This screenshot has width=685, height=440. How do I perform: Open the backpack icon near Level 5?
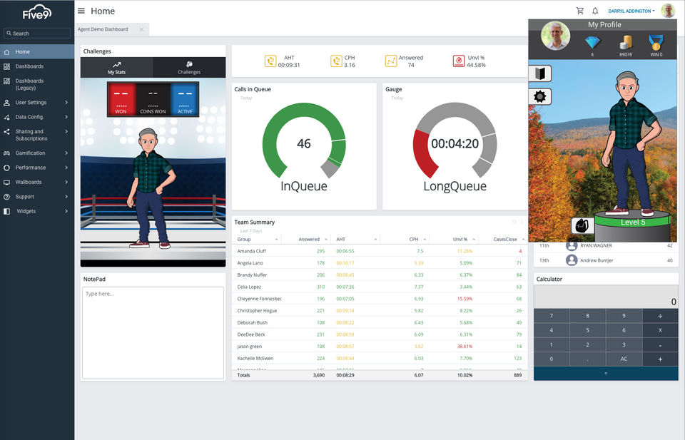582,225
